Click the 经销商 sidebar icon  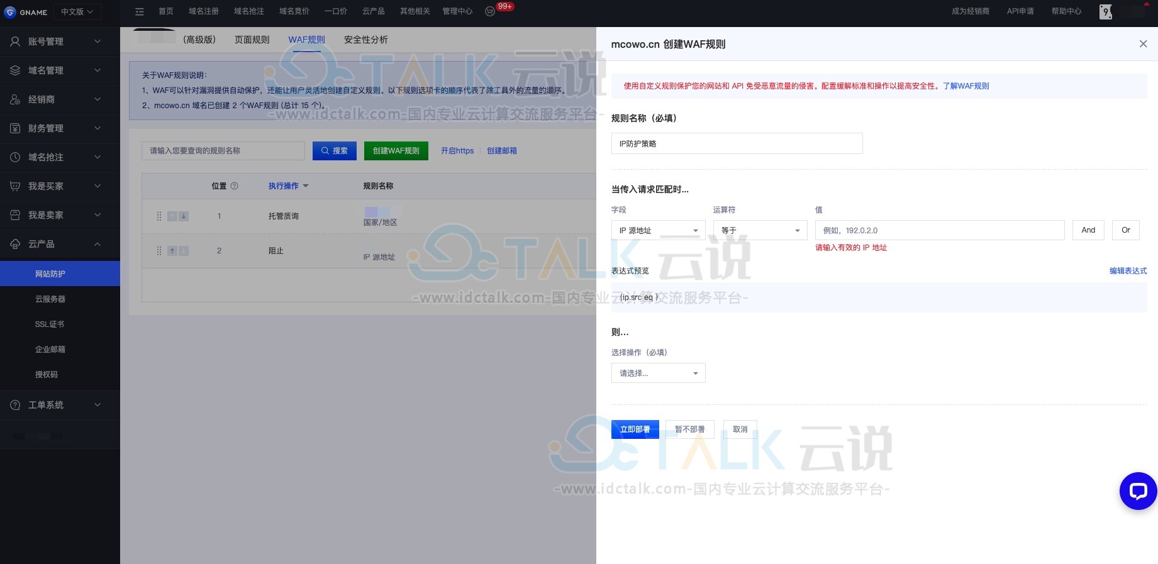15,99
